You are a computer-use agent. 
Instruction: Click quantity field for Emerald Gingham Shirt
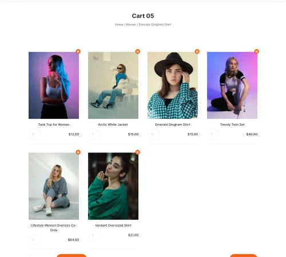click(x=154, y=134)
